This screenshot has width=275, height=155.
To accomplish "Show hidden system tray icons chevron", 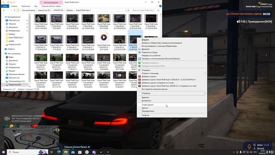I will (x=234, y=152).
